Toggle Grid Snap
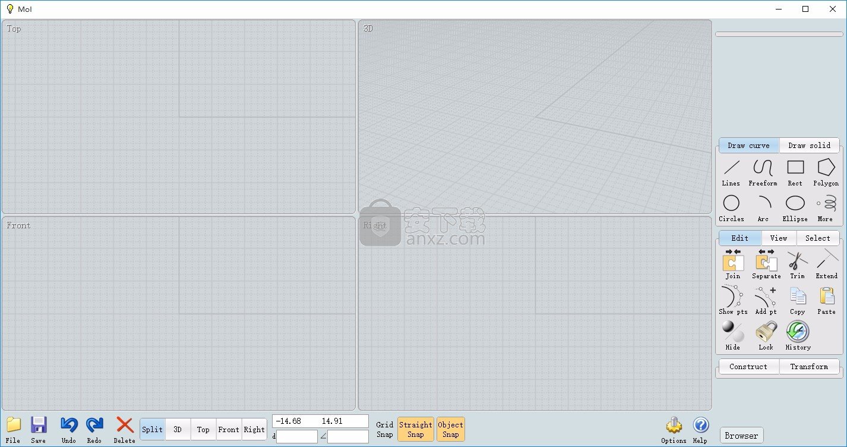The height and width of the screenshot is (447, 847). tap(385, 429)
